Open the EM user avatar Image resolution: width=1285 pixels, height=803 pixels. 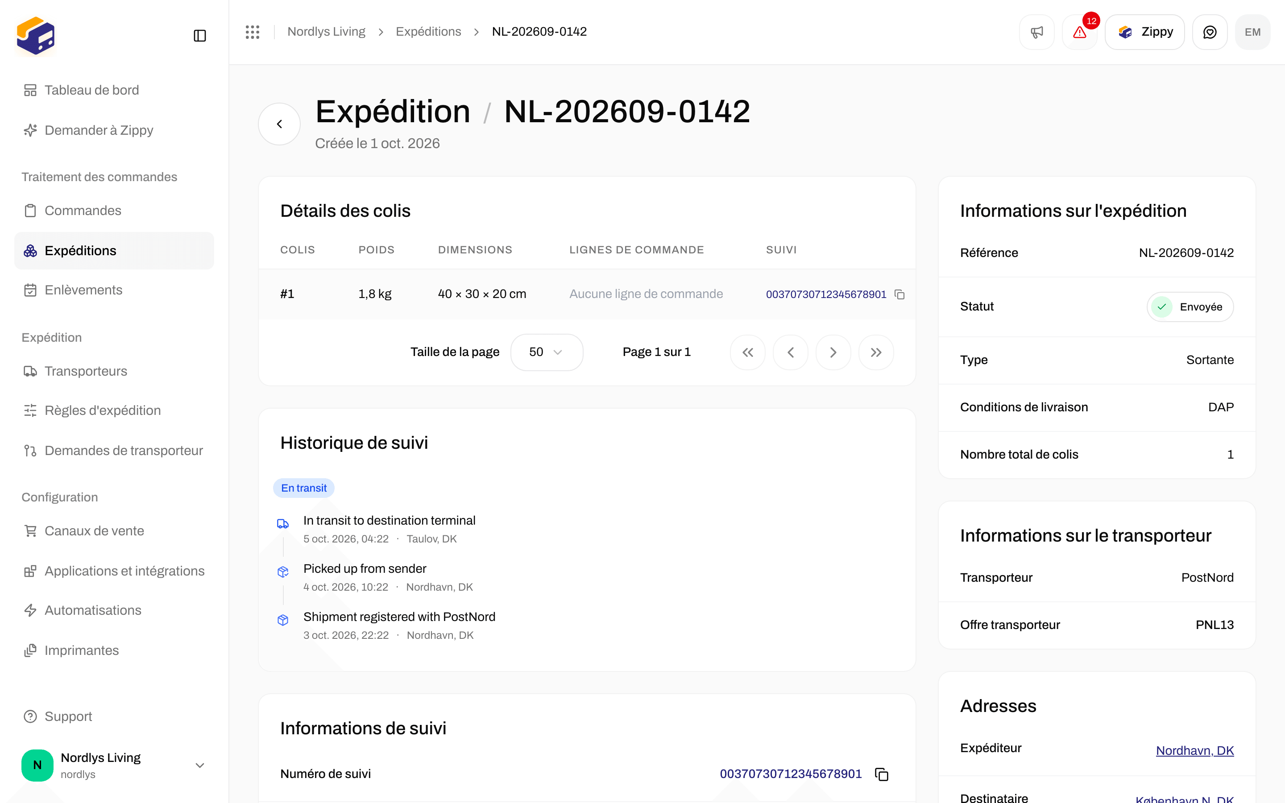[x=1252, y=32]
